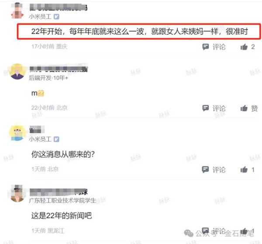Open 评论 for '你这消息从哪来的?' comment

click(x=214, y=170)
